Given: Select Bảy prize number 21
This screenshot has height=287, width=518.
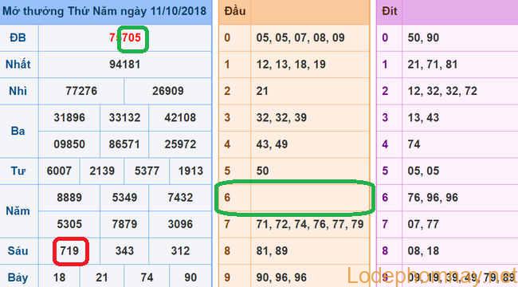Looking at the screenshot, I should (x=102, y=277).
